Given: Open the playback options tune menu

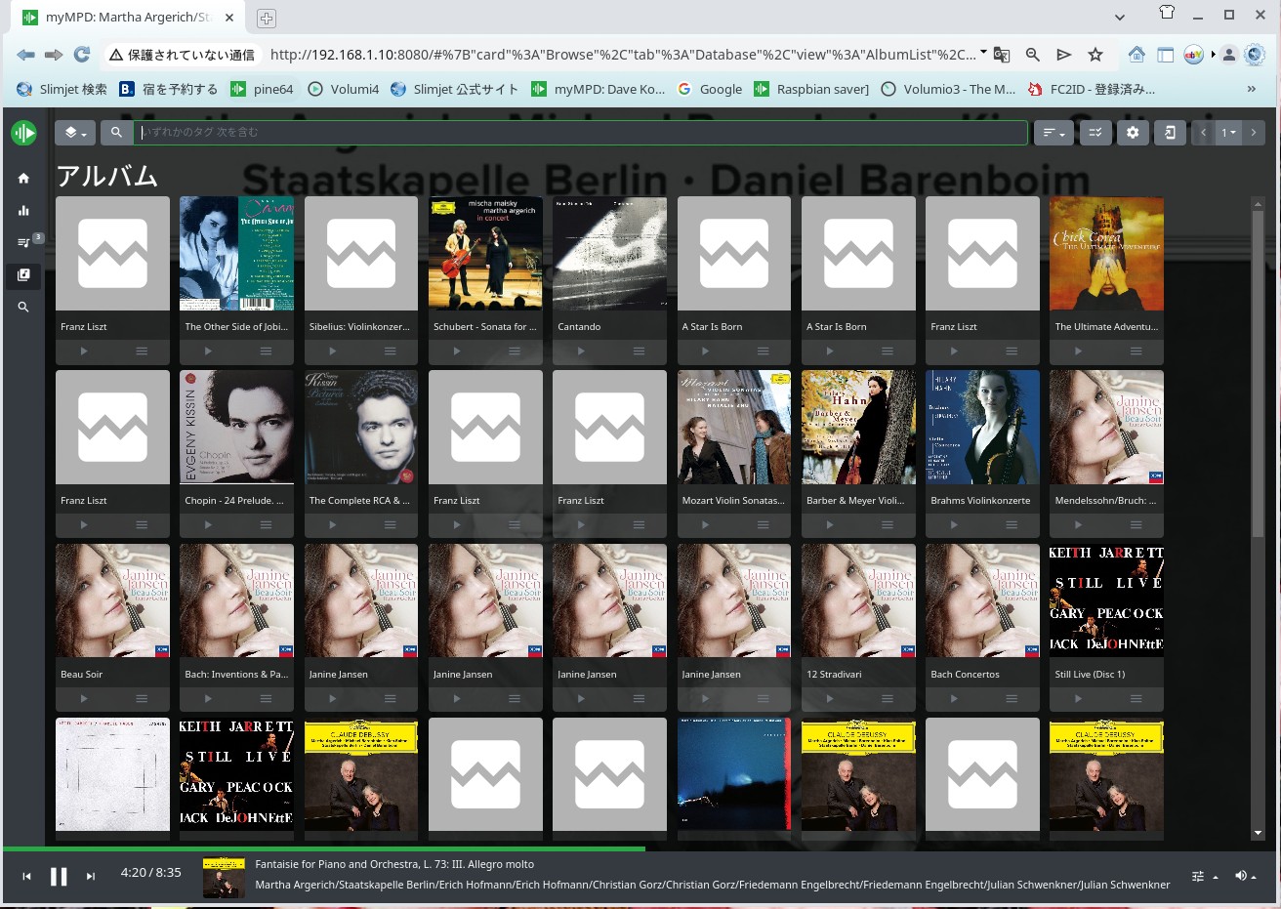Looking at the screenshot, I should click(x=1203, y=876).
